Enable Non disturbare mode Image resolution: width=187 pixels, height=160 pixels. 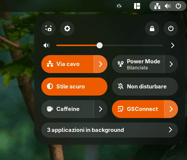(145, 87)
